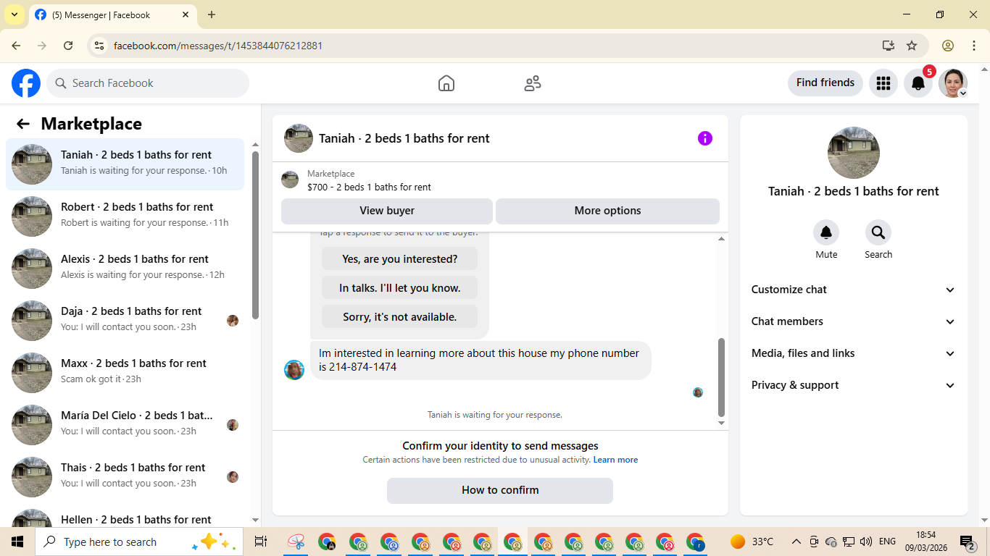
Task: Mute the chat with the bell icon
Action: pos(826,232)
